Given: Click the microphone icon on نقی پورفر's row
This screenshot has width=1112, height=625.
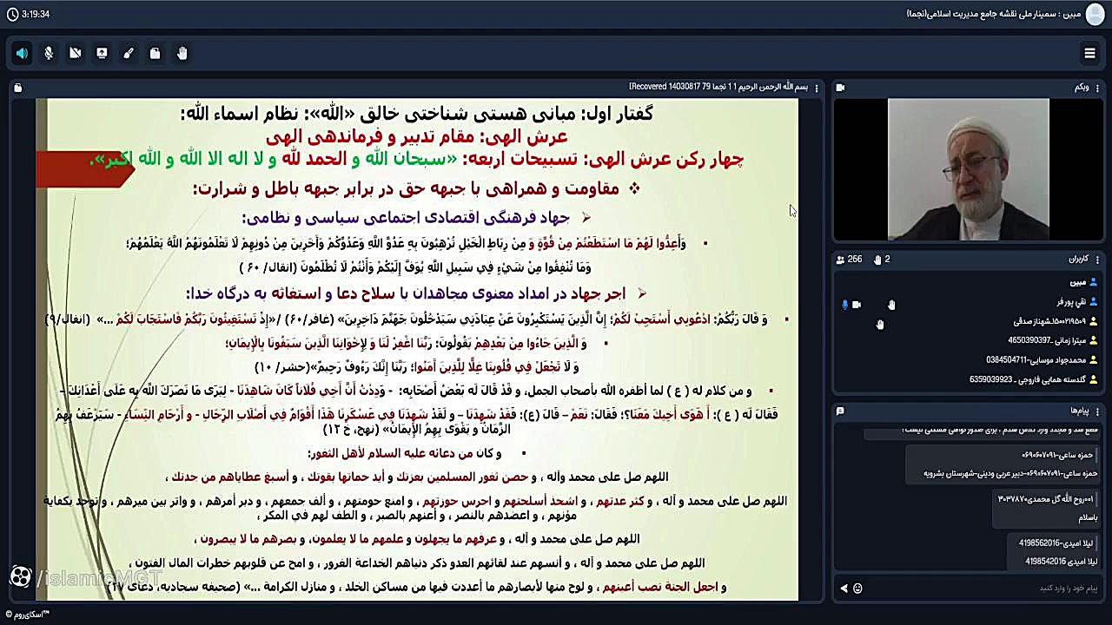Looking at the screenshot, I should tap(844, 305).
